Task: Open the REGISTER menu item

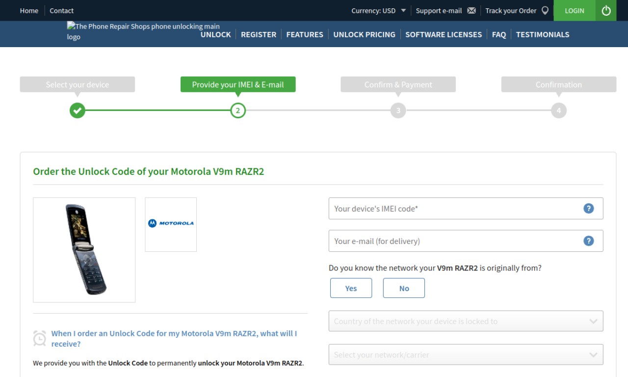Action: click(x=259, y=34)
